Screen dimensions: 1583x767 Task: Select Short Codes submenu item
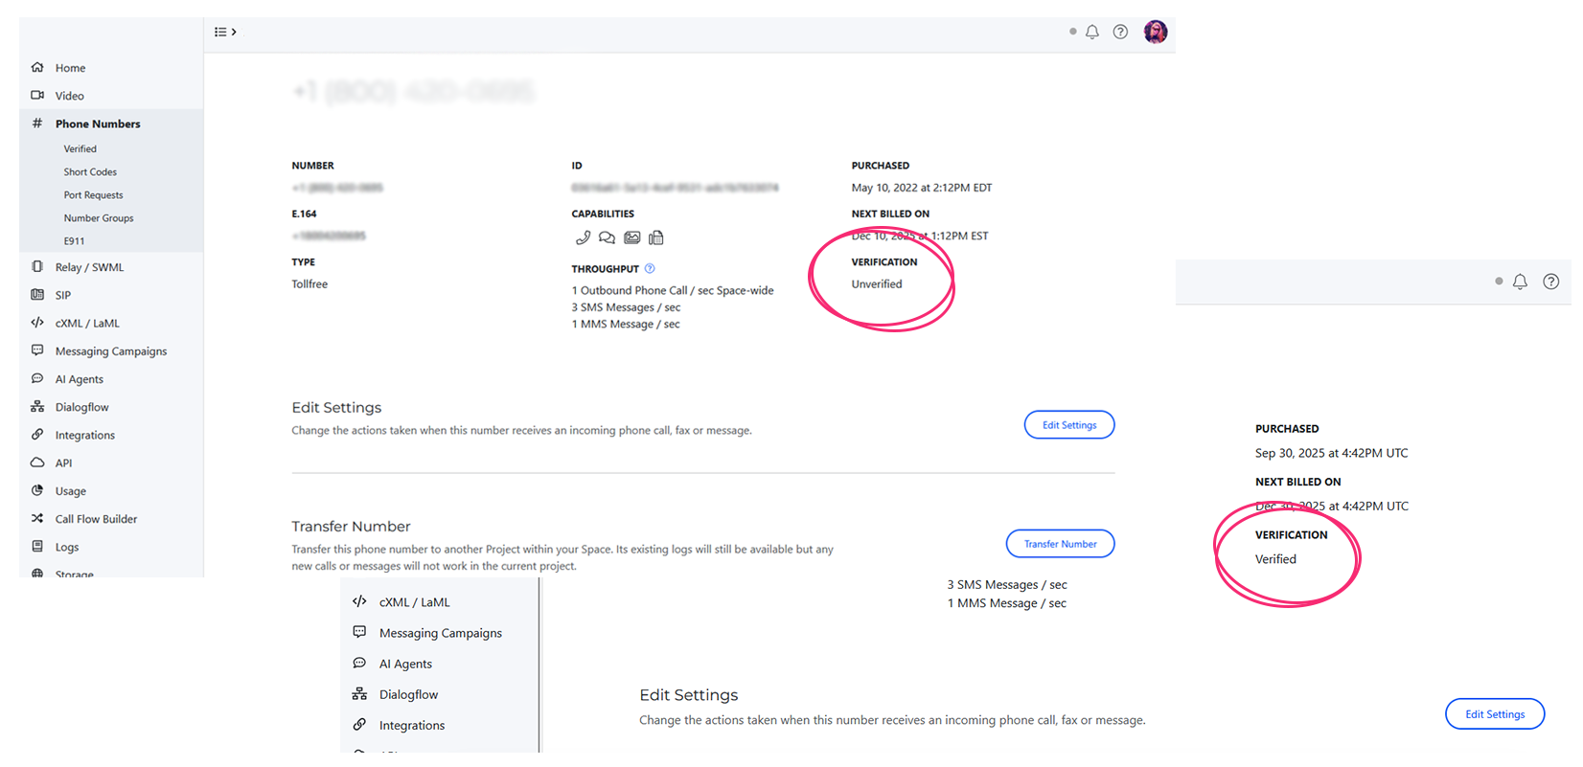(x=90, y=172)
